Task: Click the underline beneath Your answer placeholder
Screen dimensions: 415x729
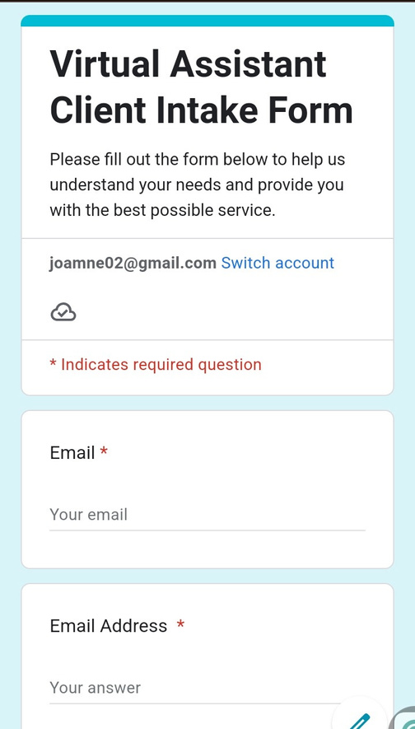Action: pyautogui.click(x=195, y=703)
